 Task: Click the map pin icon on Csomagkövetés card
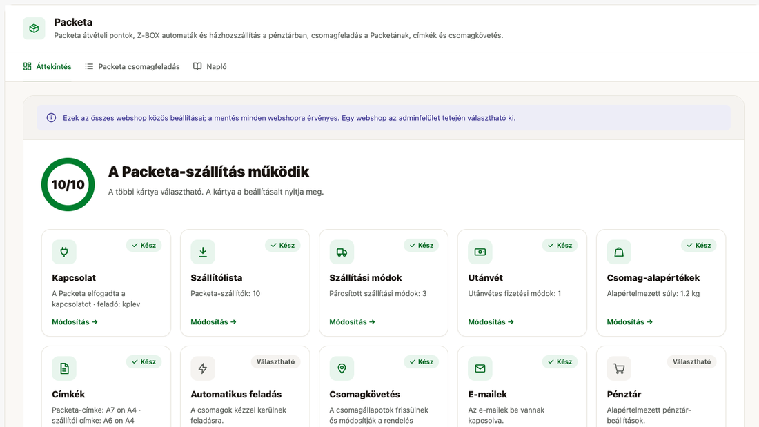tap(342, 368)
